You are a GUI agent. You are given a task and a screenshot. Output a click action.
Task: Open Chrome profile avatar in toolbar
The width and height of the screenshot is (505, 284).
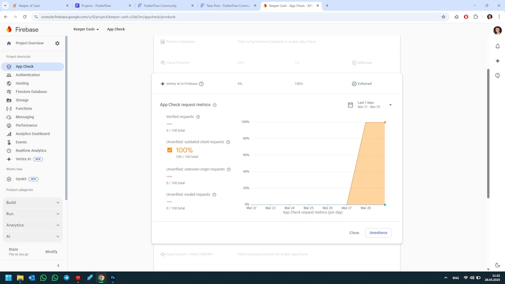489,17
